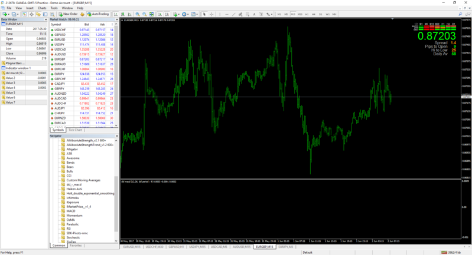Open the File menu
Screen dimensions: 472x255
[9, 8]
